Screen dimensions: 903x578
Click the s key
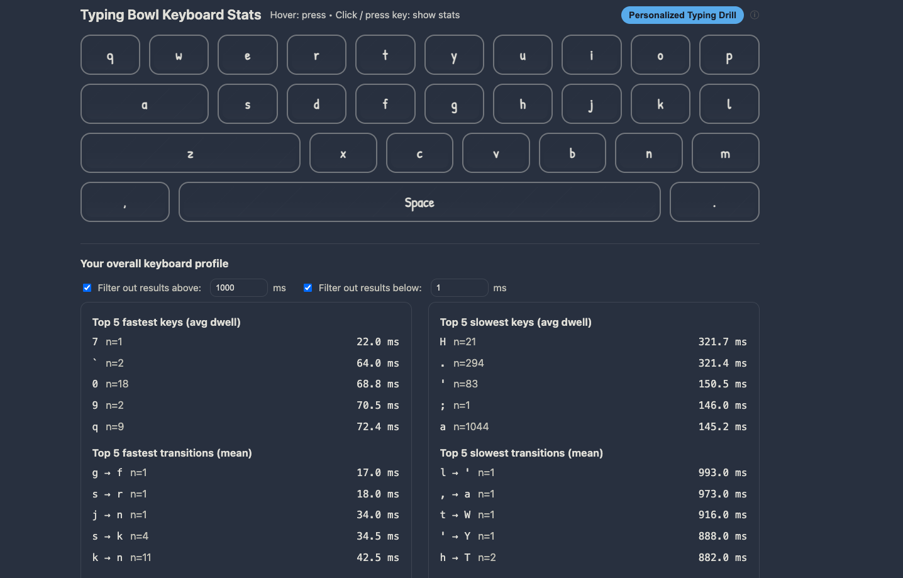pyautogui.click(x=248, y=104)
